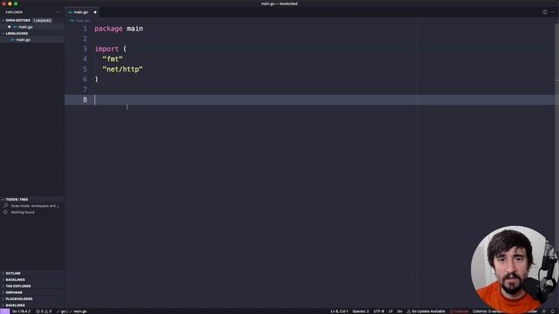Click the Colorize status bar item
Screen dimensions: 559x314
pyautogui.click(x=487, y=311)
